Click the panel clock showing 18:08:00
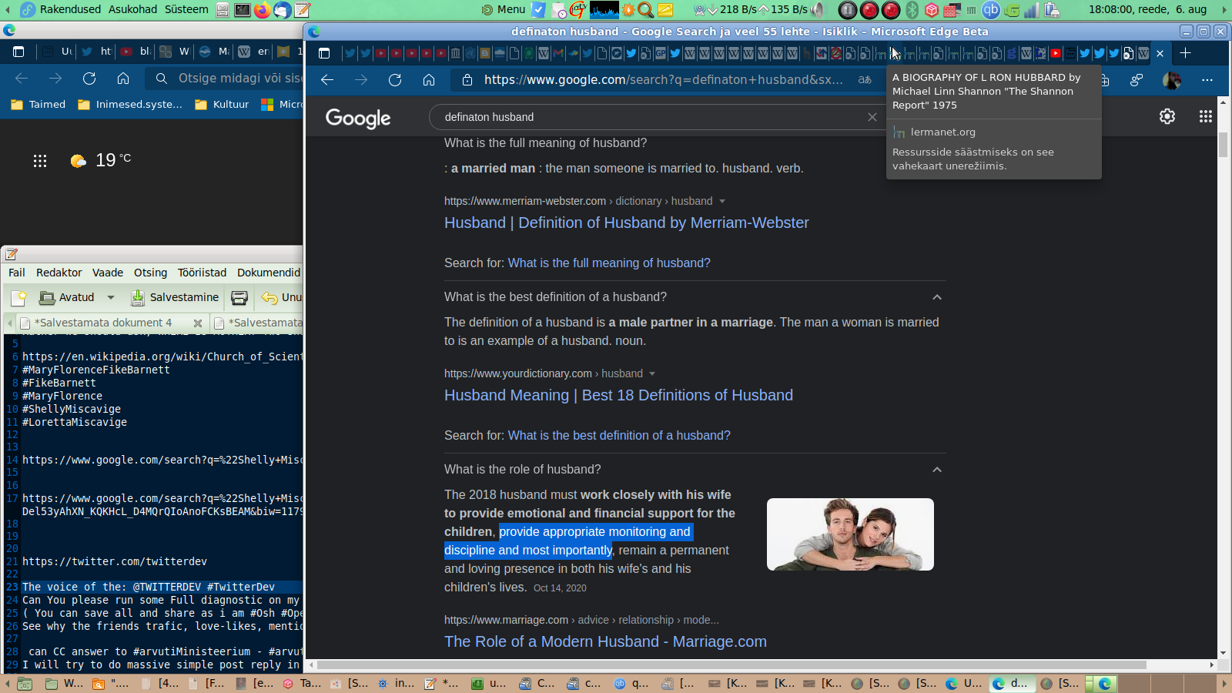This screenshot has width=1232, height=693. [x=1147, y=9]
